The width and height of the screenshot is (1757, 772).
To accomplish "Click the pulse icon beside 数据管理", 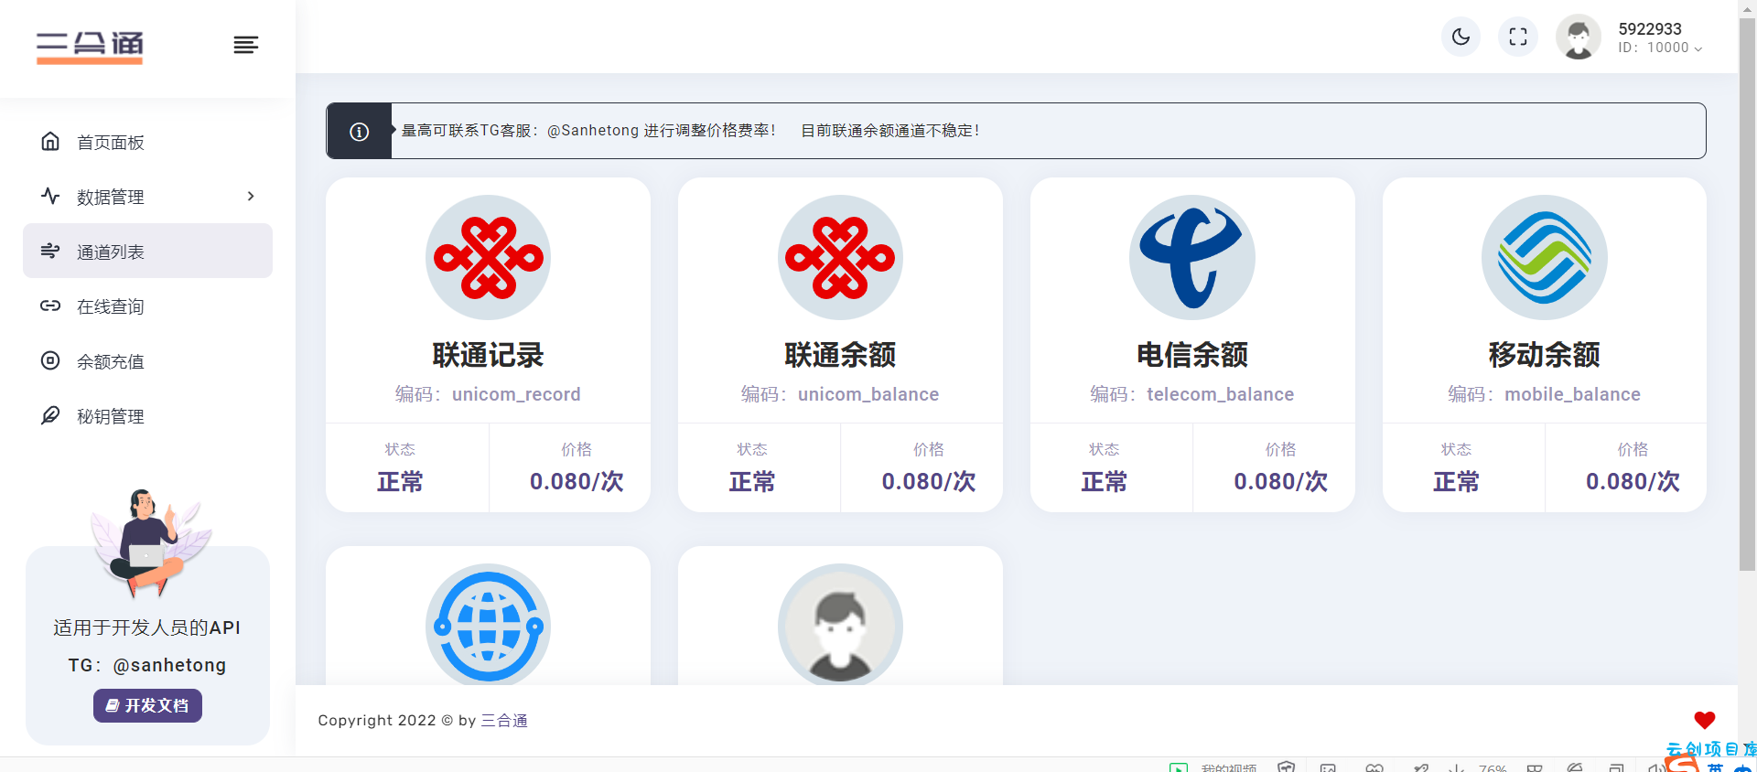I will pos(50,196).
